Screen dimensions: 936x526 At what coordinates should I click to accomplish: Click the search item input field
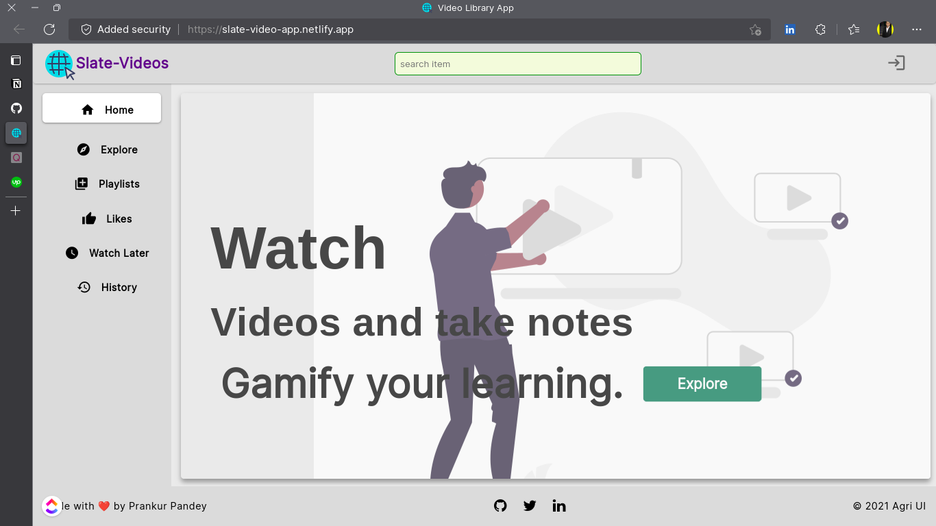click(517, 63)
